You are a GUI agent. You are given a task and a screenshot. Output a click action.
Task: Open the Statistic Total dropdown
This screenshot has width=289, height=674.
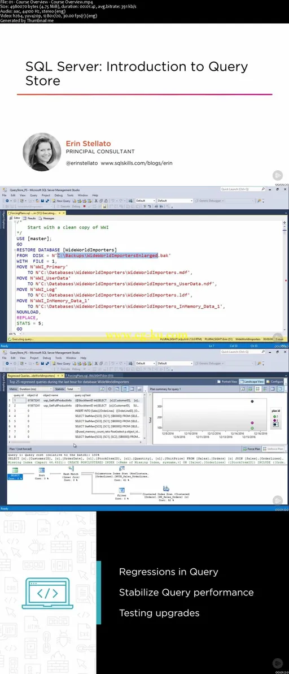(x=74, y=389)
